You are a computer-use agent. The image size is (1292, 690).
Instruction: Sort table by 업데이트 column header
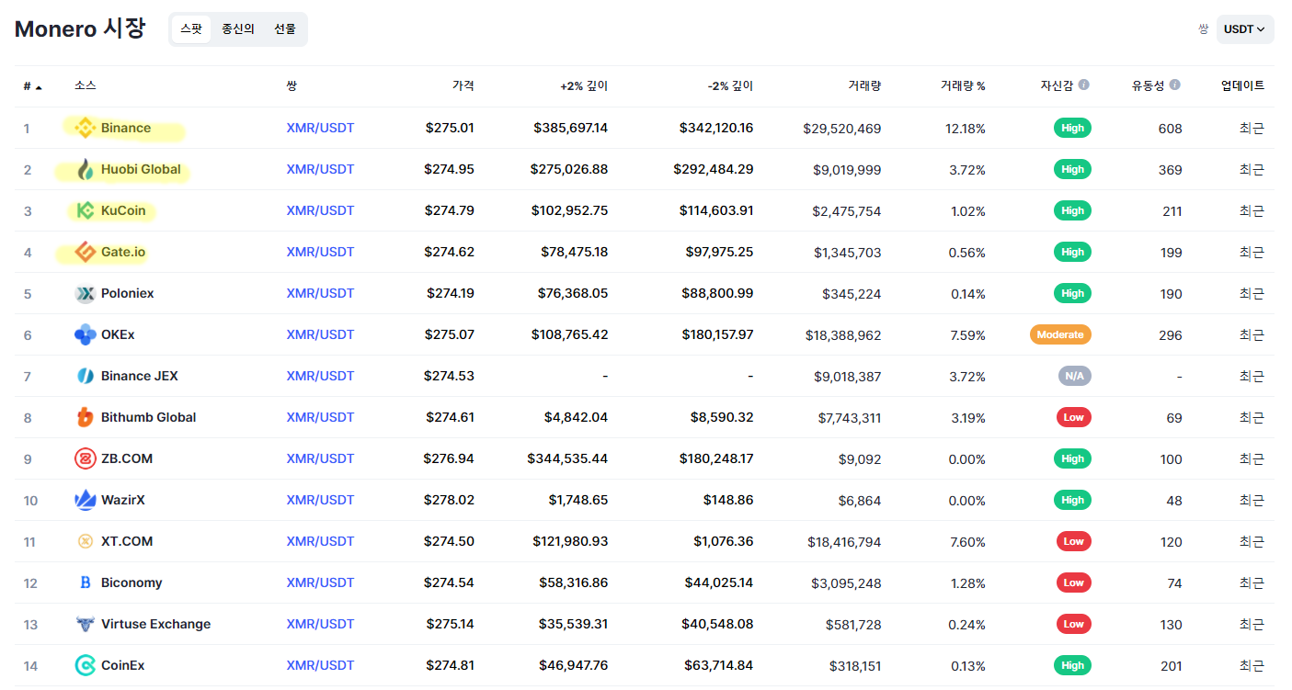(x=1242, y=85)
